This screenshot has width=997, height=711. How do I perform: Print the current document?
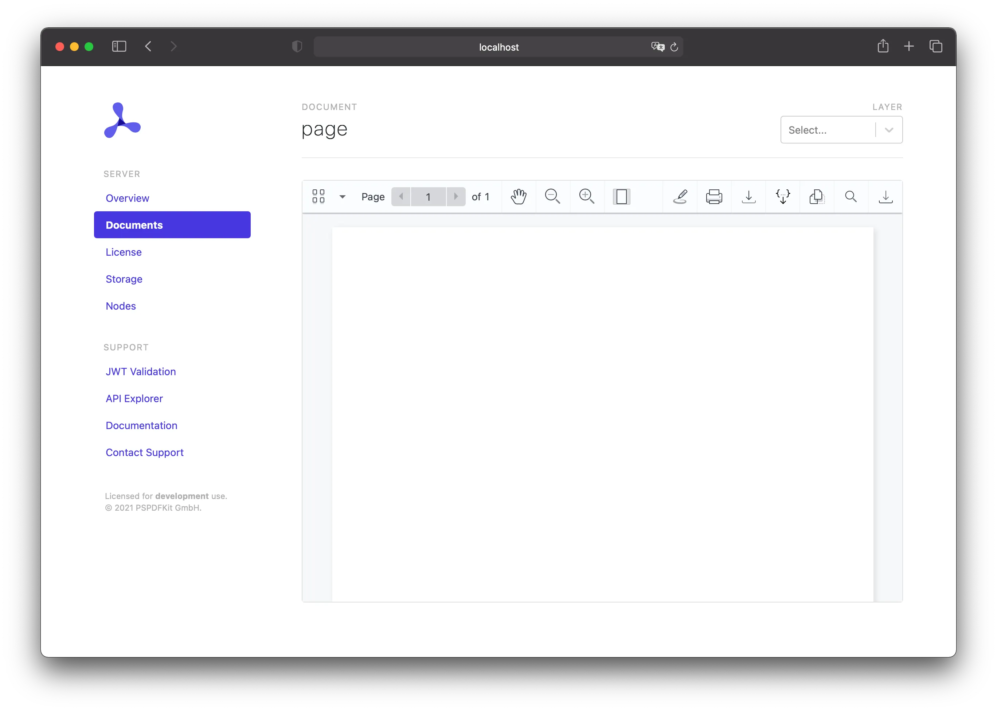pyautogui.click(x=714, y=197)
